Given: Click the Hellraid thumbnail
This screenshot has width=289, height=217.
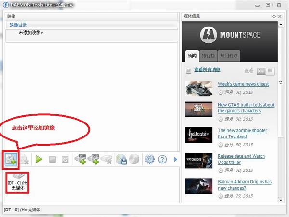Looking at the screenshot, I should coord(199,135).
